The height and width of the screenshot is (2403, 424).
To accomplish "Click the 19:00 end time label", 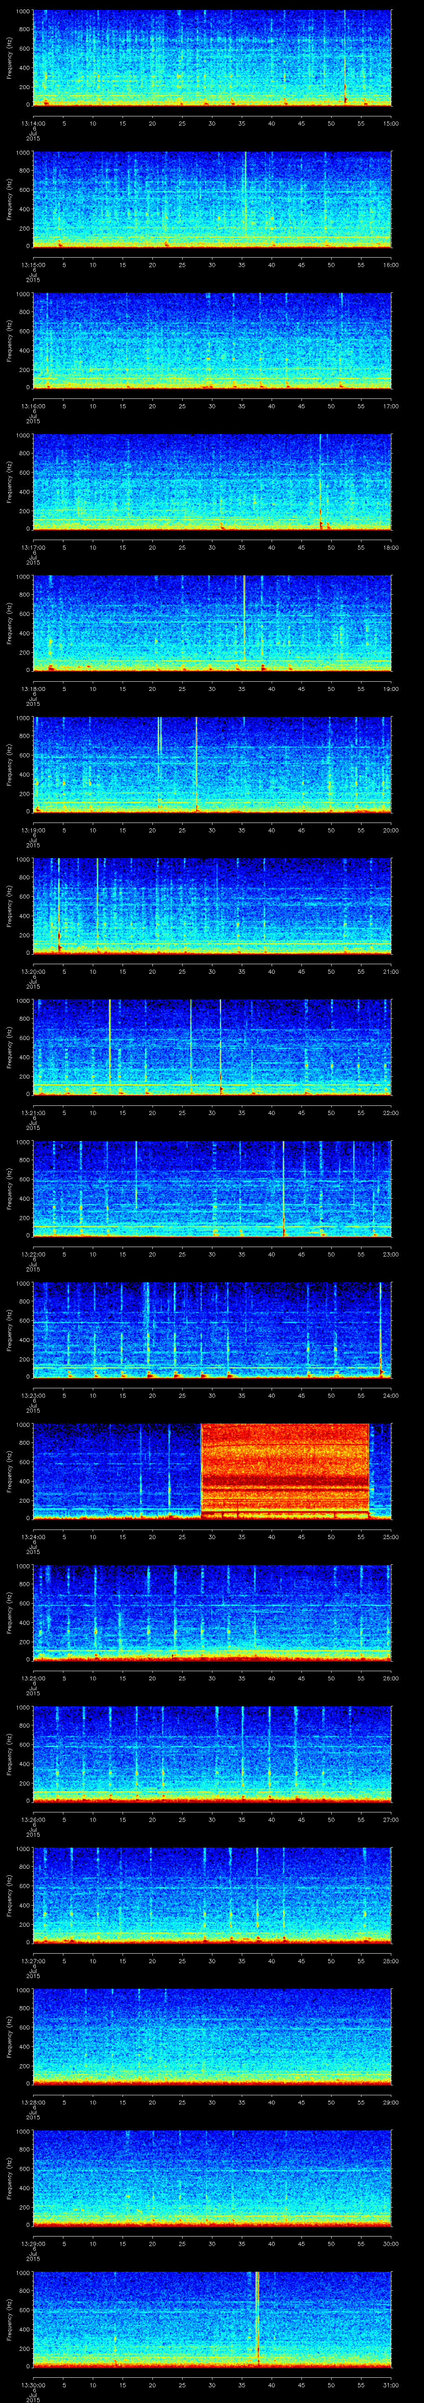I will click(390, 688).
